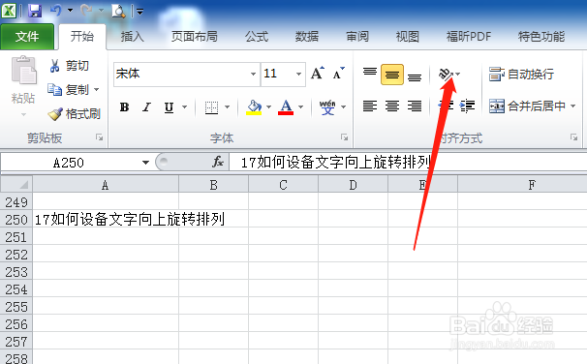
Task: Expand the font size dropdown arrow
Action: (298, 74)
